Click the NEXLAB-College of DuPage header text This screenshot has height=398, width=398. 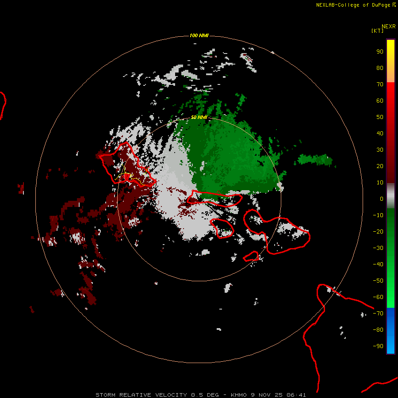pyautogui.click(x=356, y=5)
